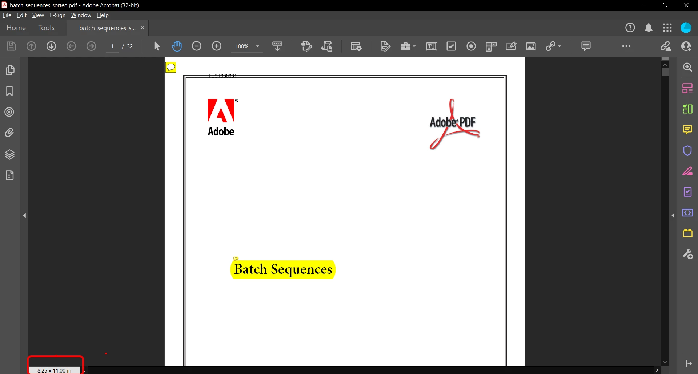Zoom in with the plus icon

[x=217, y=46]
